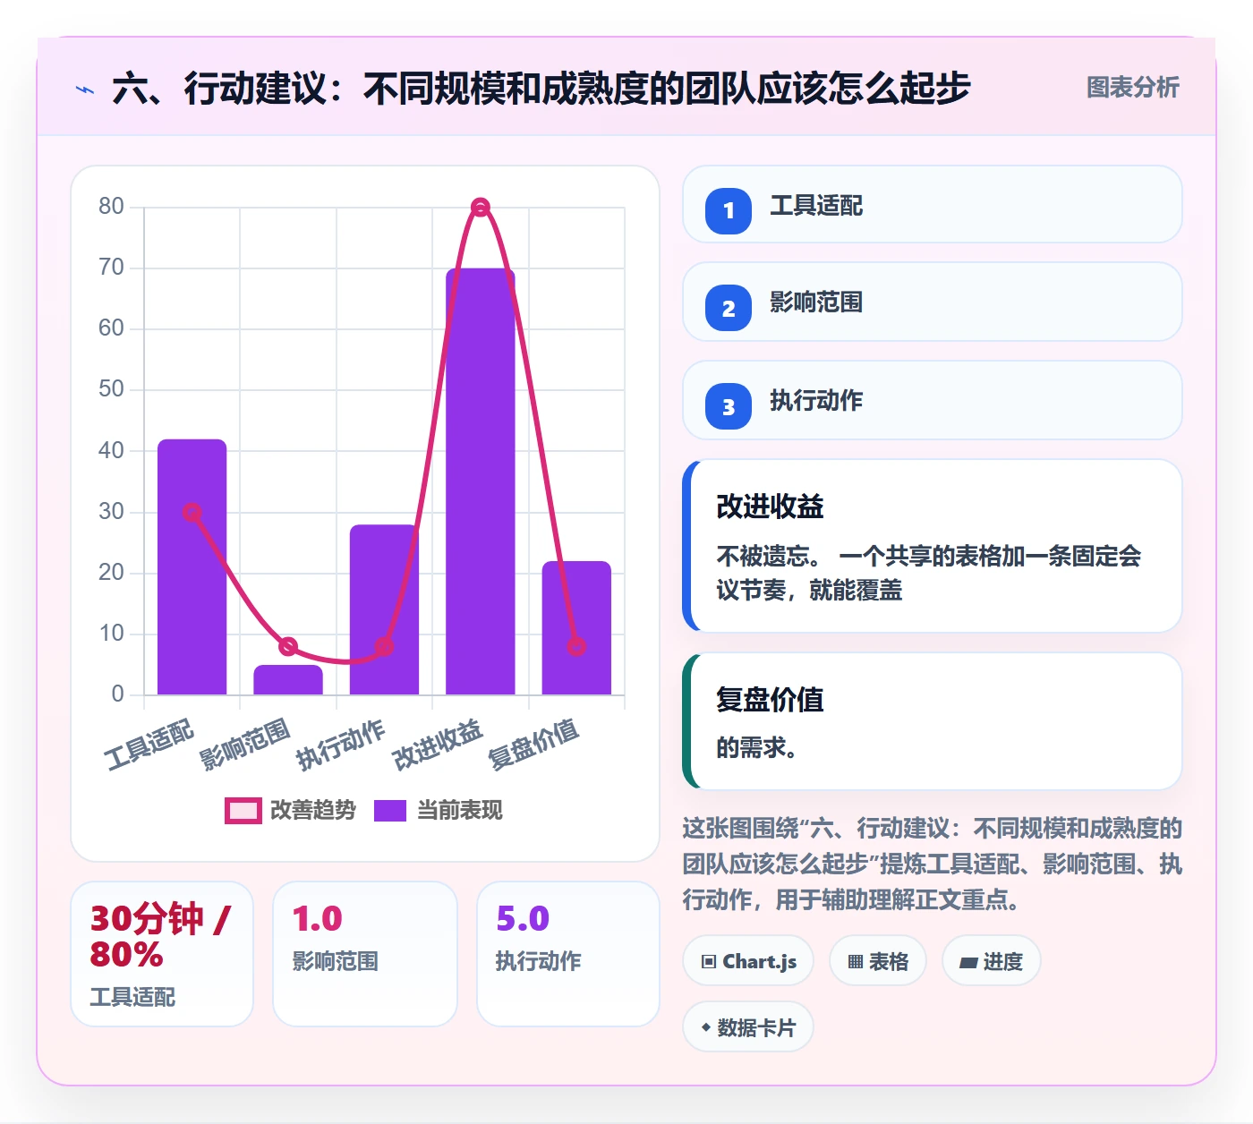The width and height of the screenshot is (1253, 1124).
Task: Click the number 1 badge icon
Action: click(729, 211)
